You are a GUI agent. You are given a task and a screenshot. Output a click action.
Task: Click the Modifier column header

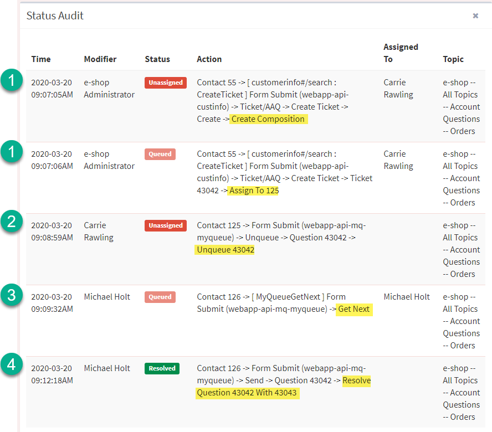point(100,59)
